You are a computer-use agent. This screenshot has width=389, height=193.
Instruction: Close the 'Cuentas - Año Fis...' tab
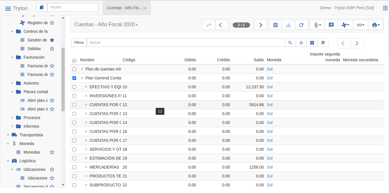(145, 8)
